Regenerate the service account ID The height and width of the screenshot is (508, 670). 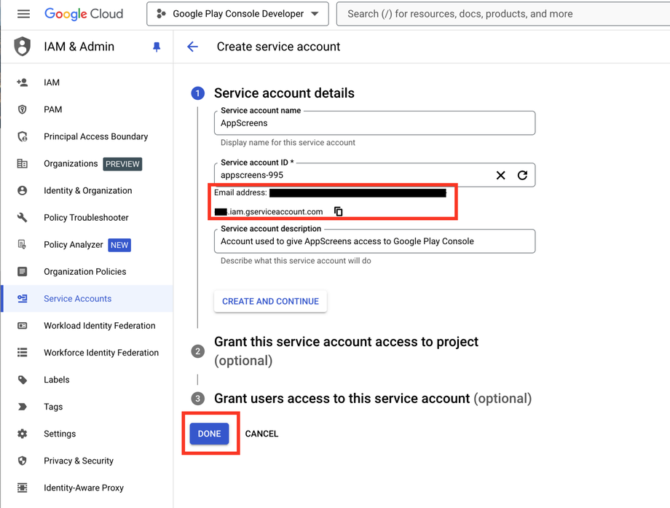tap(522, 175)
